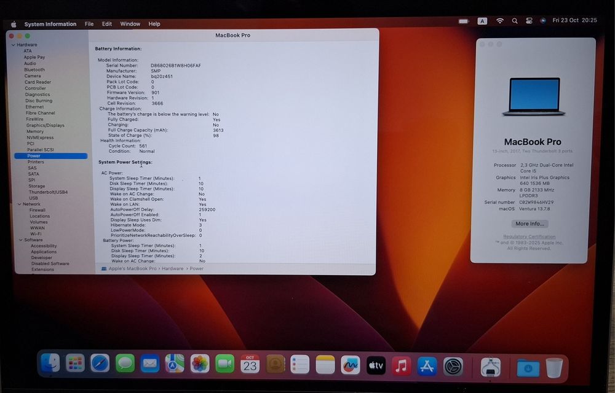The image size is (615, 393).
Task: Select Memory in the sidebar
Action: point(35,131)
